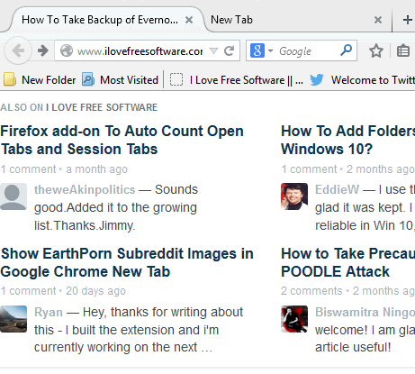Click theweAkinpolitics username

pyautogui.click(x=85, y=189)
